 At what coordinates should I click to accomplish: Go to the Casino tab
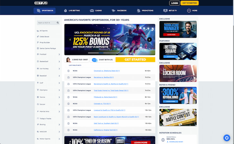96,11
